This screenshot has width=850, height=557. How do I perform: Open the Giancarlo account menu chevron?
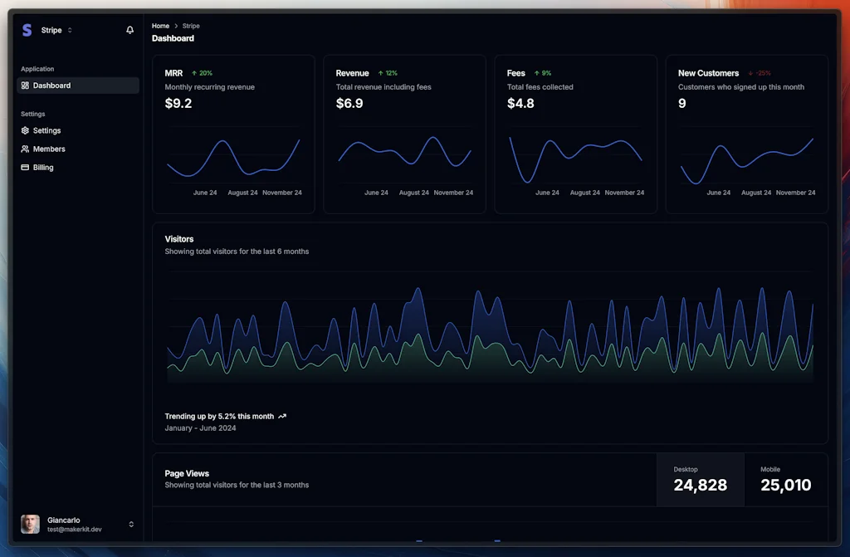click(x=131, y=524)
